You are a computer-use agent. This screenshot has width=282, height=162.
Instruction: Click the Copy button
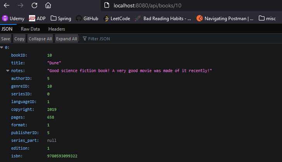tap(19, 39)
